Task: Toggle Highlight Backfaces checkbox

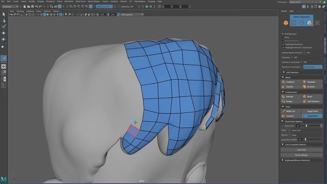Action: pyautogui.click(x=283, y=44)
